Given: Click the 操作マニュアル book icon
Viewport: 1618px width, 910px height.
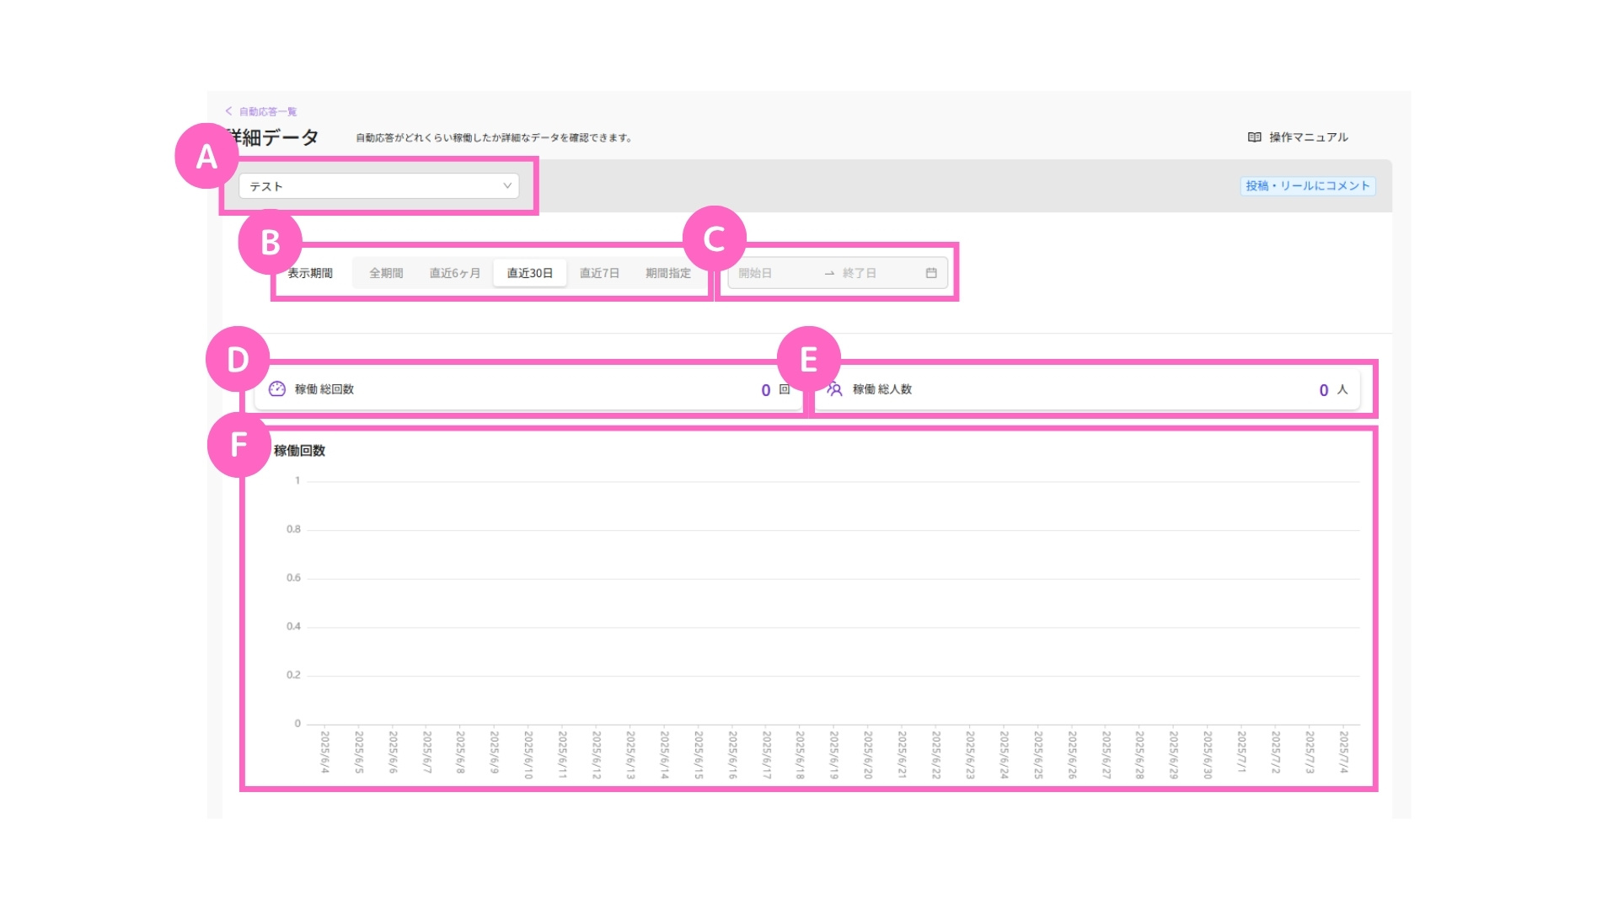Looking at the screenshot, I should tap(1254, 137).
